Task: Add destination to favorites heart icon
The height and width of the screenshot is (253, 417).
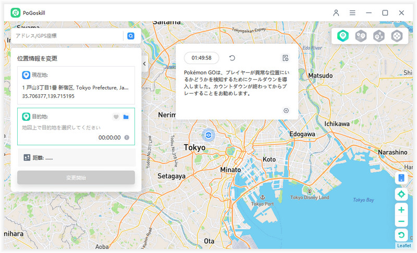Action: (116, 117)
